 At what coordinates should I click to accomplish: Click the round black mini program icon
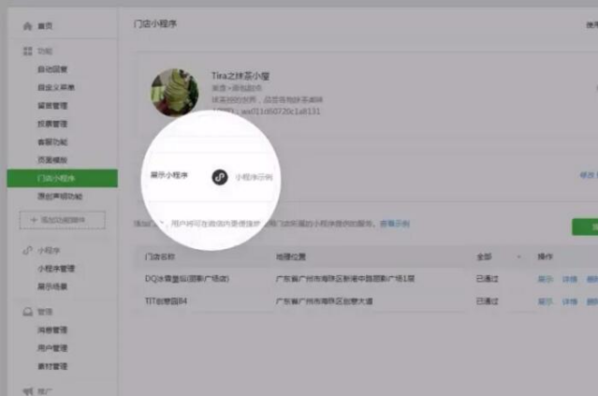pos(220,176)
